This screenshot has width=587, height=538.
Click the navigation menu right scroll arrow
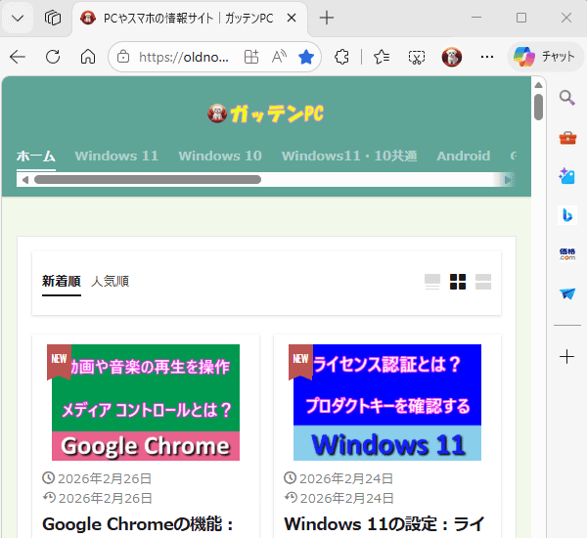508,180
